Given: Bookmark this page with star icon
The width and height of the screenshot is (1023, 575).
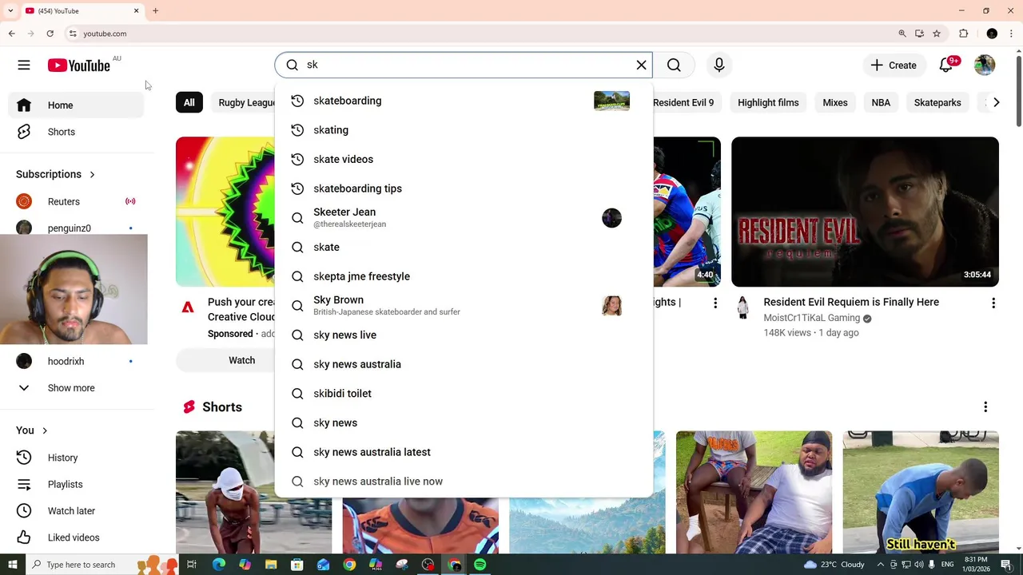Looking at the screenshot, I should click(x=937, y=34).
